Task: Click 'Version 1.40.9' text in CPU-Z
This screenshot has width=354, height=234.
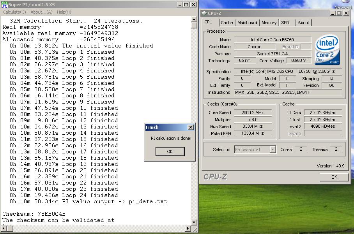Action: pos(331,166)
